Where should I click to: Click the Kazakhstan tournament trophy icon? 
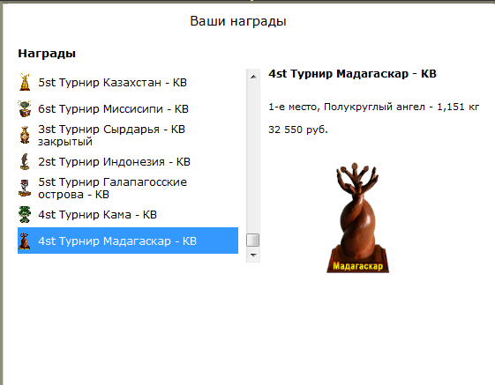pos(25,82)
